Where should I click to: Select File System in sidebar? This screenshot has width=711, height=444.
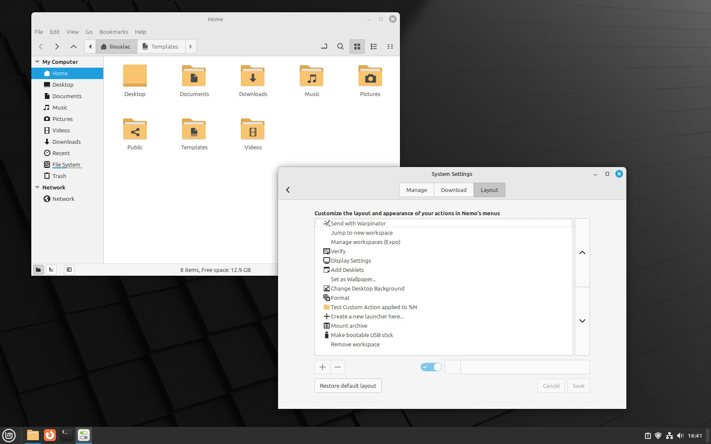coord(67,164)
